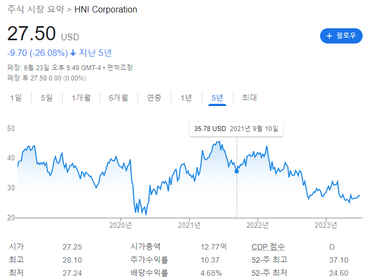
Task: Click the -9.70 (-26.08%) change text
Action: pyautogui.click(x=38, y=53)
